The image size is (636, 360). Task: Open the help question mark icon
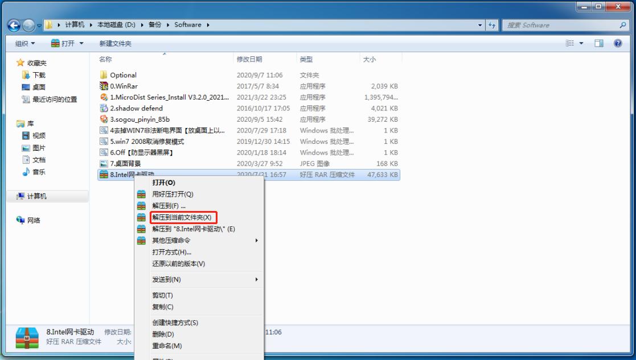[618, 43]
